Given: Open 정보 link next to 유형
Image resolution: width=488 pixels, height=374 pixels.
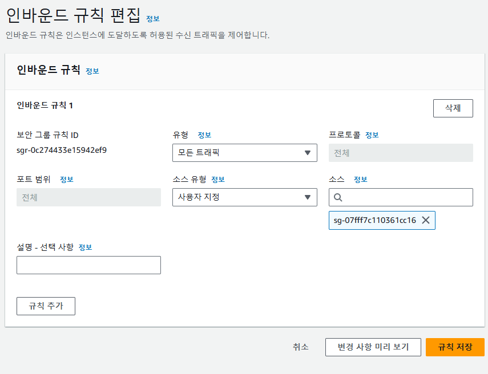Looking at the screenshot, I should pyautogui.click(x=204, y=135).
